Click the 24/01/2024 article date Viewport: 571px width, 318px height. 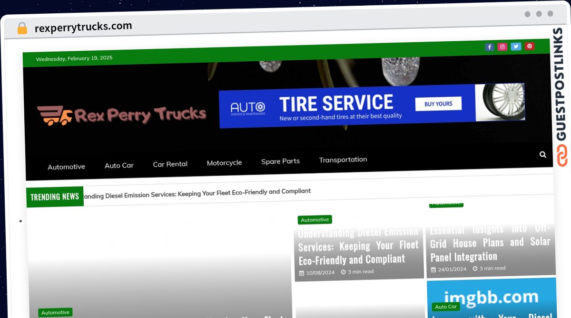[x=448, y=269]
